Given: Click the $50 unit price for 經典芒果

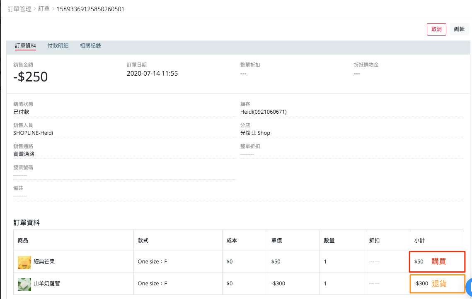Looking at the screenshot, I should (x=276, y=261).
